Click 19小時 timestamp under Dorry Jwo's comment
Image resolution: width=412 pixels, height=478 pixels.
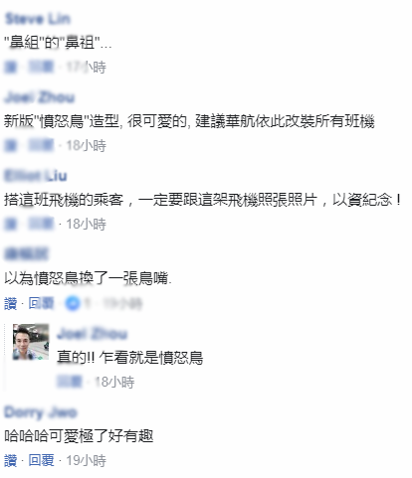[87, 461]
